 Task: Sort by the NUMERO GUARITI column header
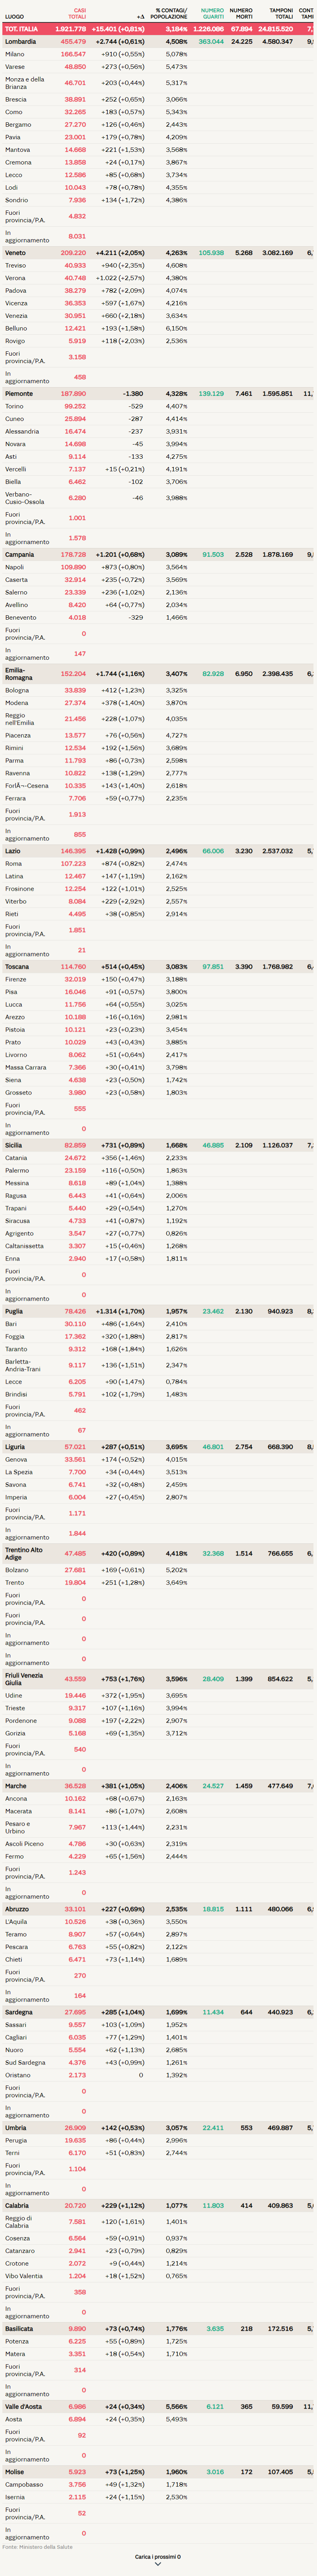tap(212, 14)
